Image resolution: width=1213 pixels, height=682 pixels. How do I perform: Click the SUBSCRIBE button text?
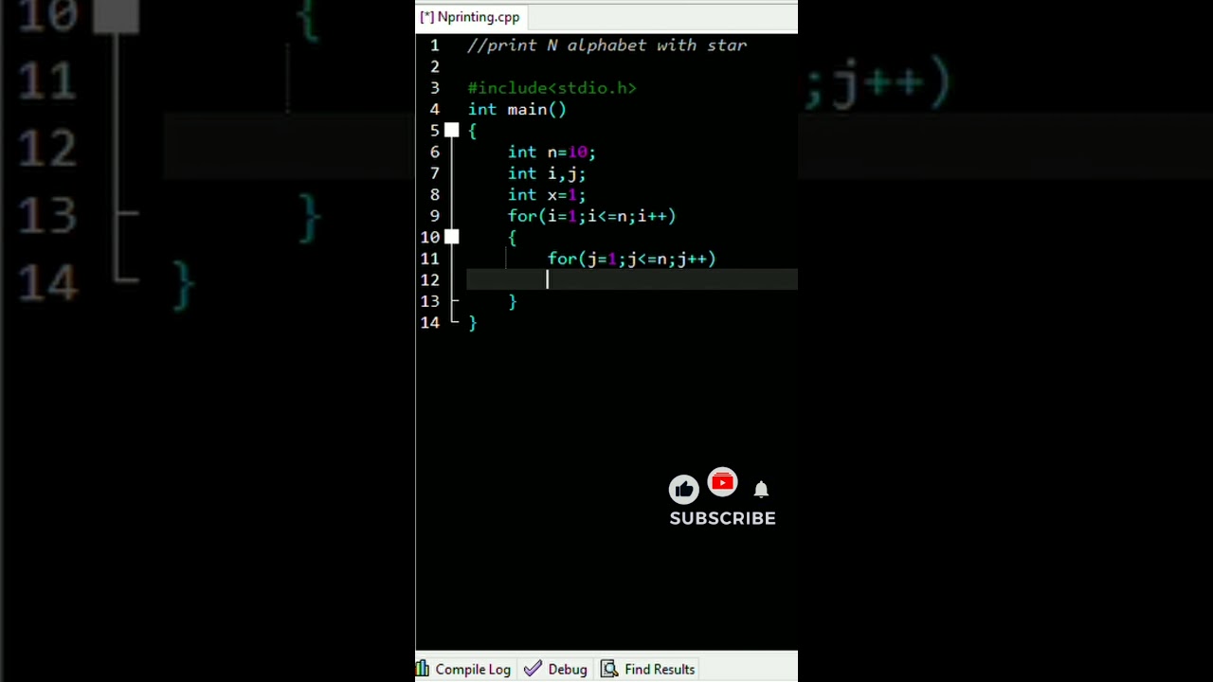(x=723, y=518)
